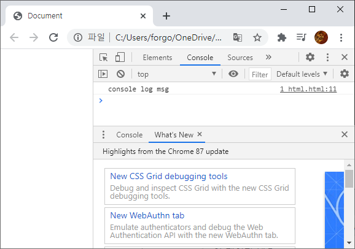Close the bottom drawer
Image resolution: width=355 pixels, height=249 pixels.
click(x=345, y=134)
